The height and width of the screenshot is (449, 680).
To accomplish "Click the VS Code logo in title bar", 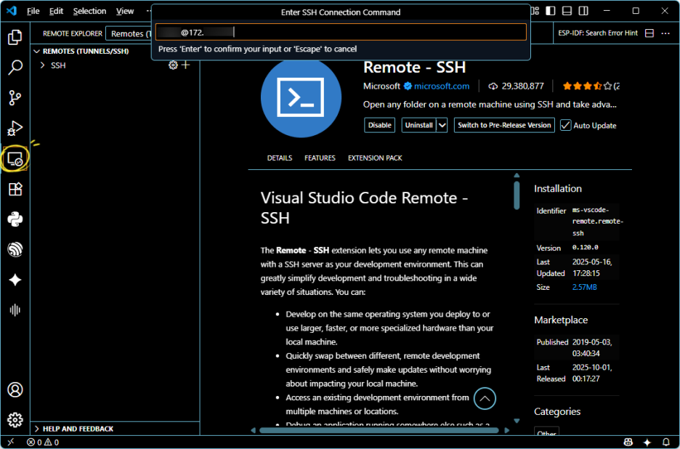I will [x=12, y=11].
